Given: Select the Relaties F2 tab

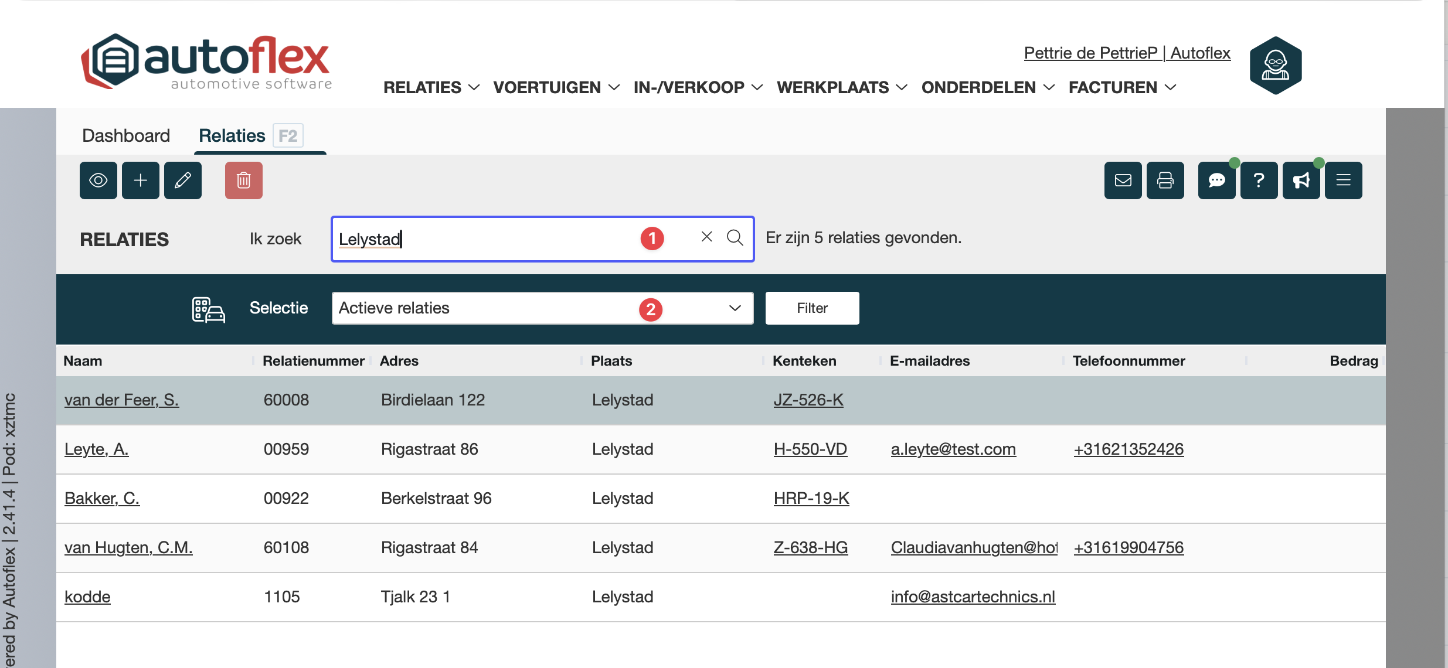Looking at the screenshot, I should click(x=251, y=135).
